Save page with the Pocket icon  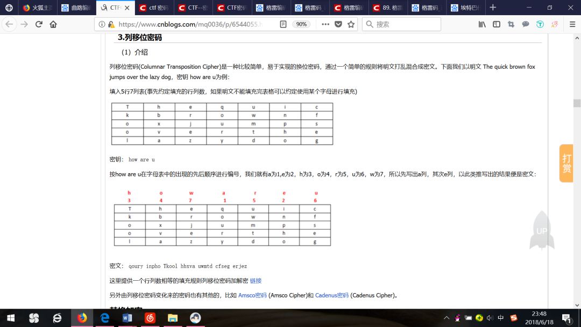(x=338, y=24)
